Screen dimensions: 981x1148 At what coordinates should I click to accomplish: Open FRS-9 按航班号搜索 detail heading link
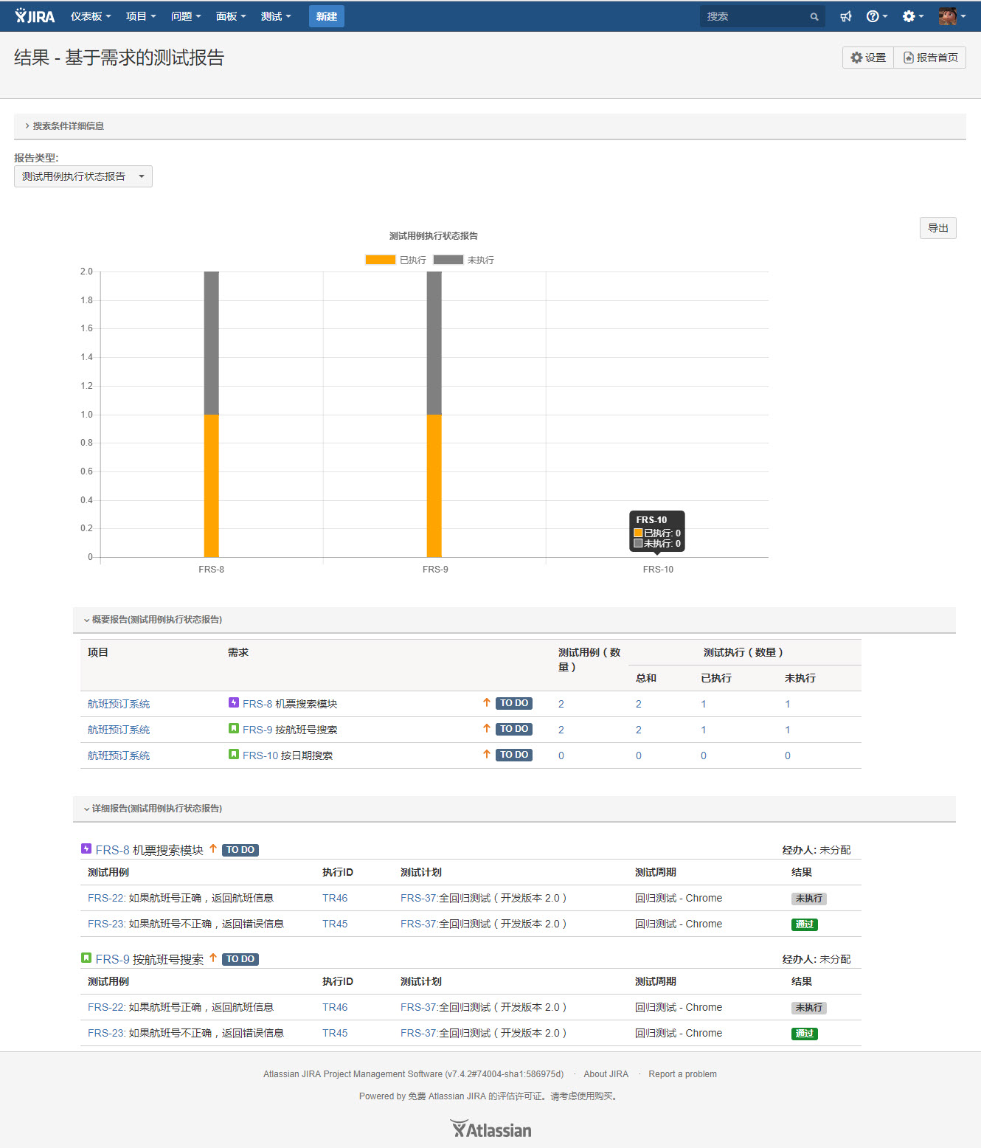(150, 959)
